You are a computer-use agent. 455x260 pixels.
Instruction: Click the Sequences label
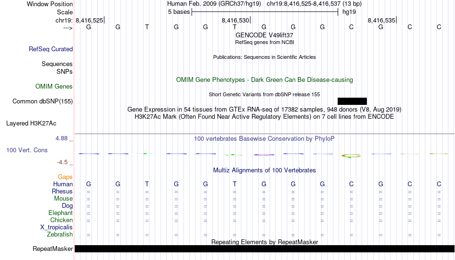tap(57, 64)
